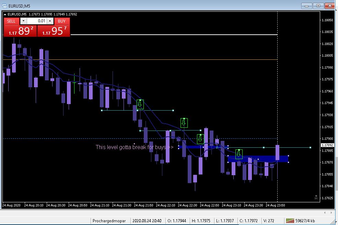The height and width of the screenshot is (225, 338).
Task: Select the white horizontal line at chart top
Action: coord(174,34)
